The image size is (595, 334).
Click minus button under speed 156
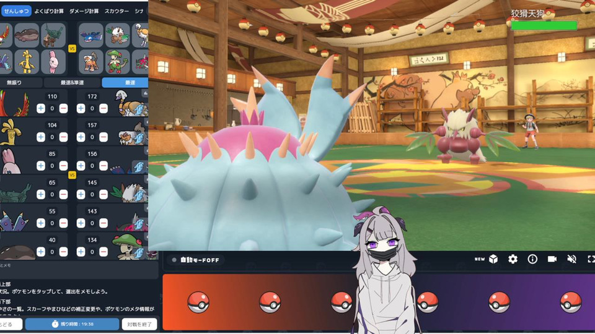(104, 166)
